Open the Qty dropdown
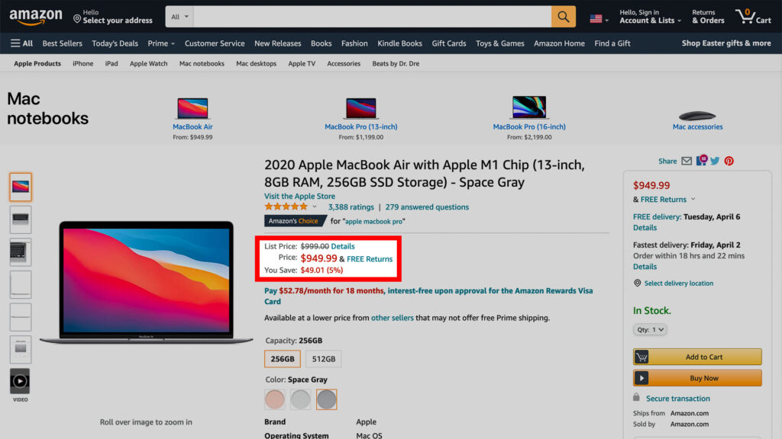 click(650, 329)
